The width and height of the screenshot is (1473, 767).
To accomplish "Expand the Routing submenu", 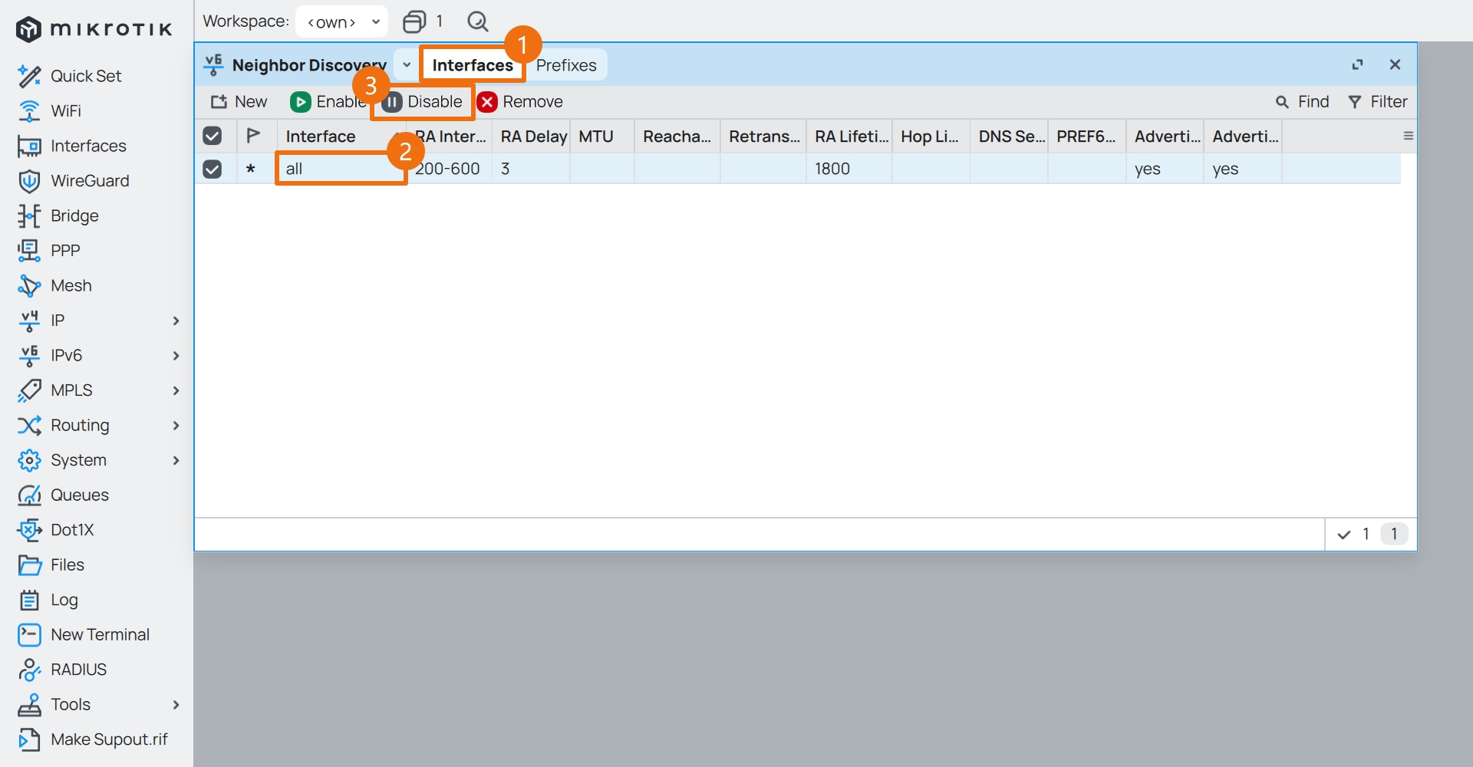I will pos(176,425).
